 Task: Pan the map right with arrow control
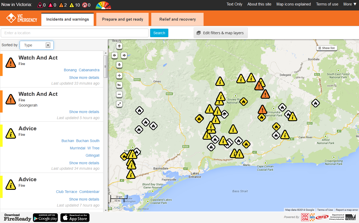coord(124,55)
